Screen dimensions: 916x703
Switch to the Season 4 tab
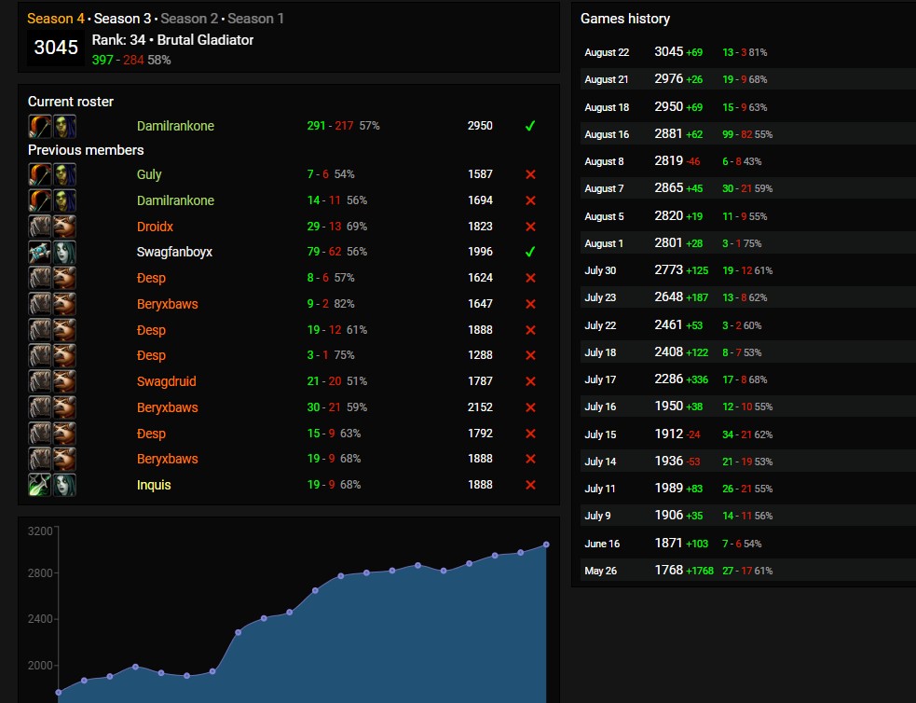click(x=56, y=19)
